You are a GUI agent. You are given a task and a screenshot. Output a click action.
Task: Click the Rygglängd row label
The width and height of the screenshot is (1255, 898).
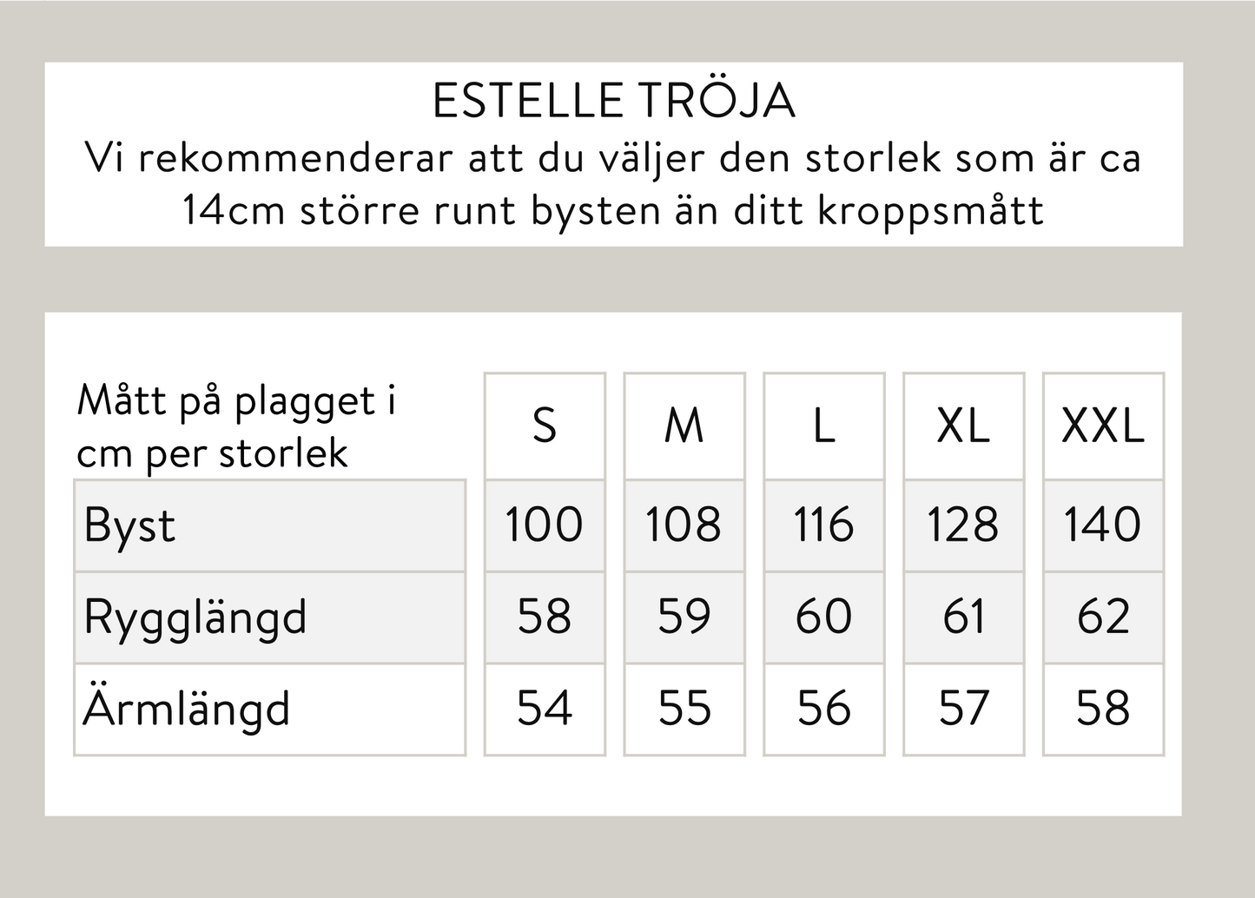point(195,617)
